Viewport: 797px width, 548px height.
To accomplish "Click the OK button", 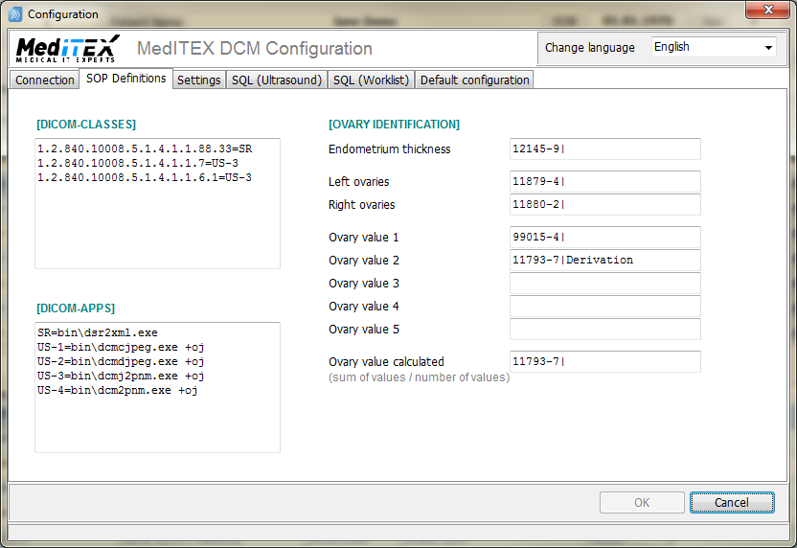I will 642,502.
